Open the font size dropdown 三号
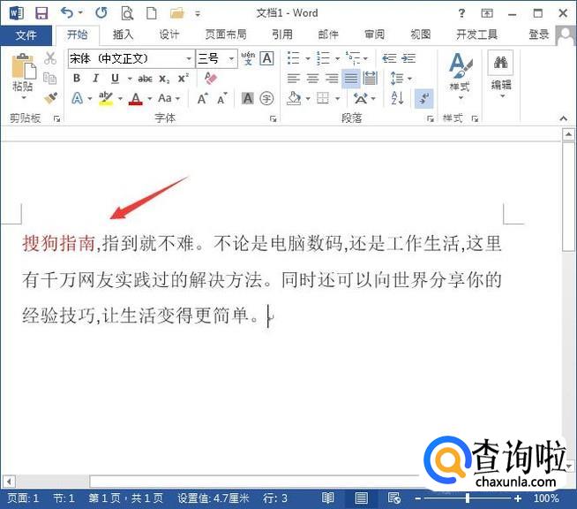Screen dimensions: 577x509 tap(232, 58)
